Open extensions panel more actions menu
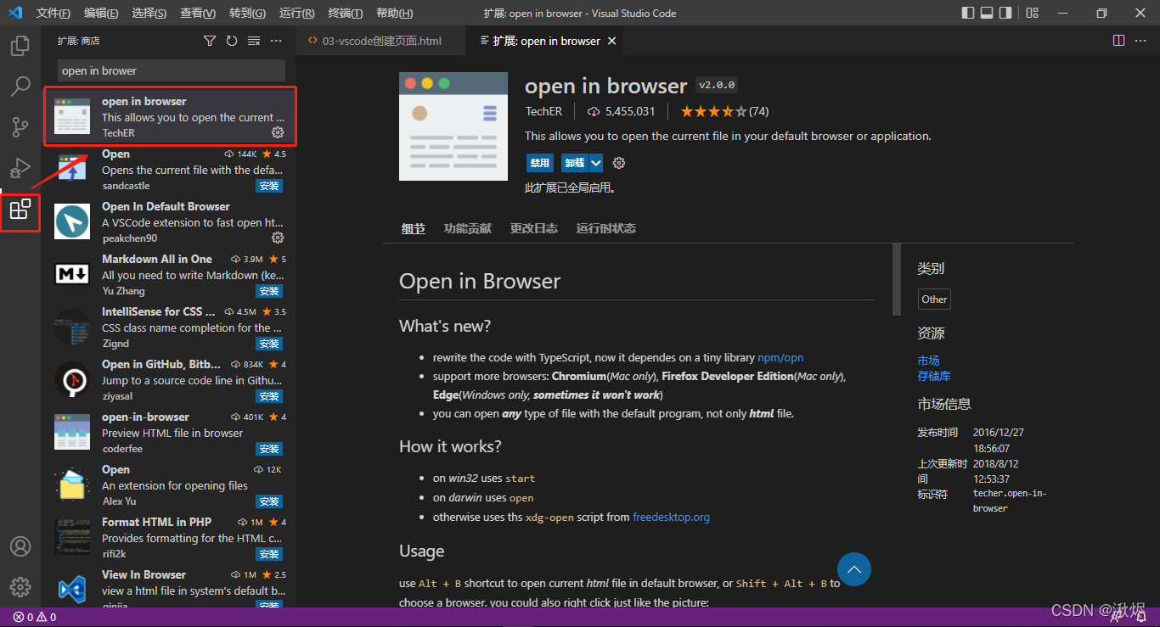This screenshot has width=1160, height=627. [x=276, y=41]
